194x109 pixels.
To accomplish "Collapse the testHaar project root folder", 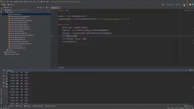I will [x=3, y=10].
